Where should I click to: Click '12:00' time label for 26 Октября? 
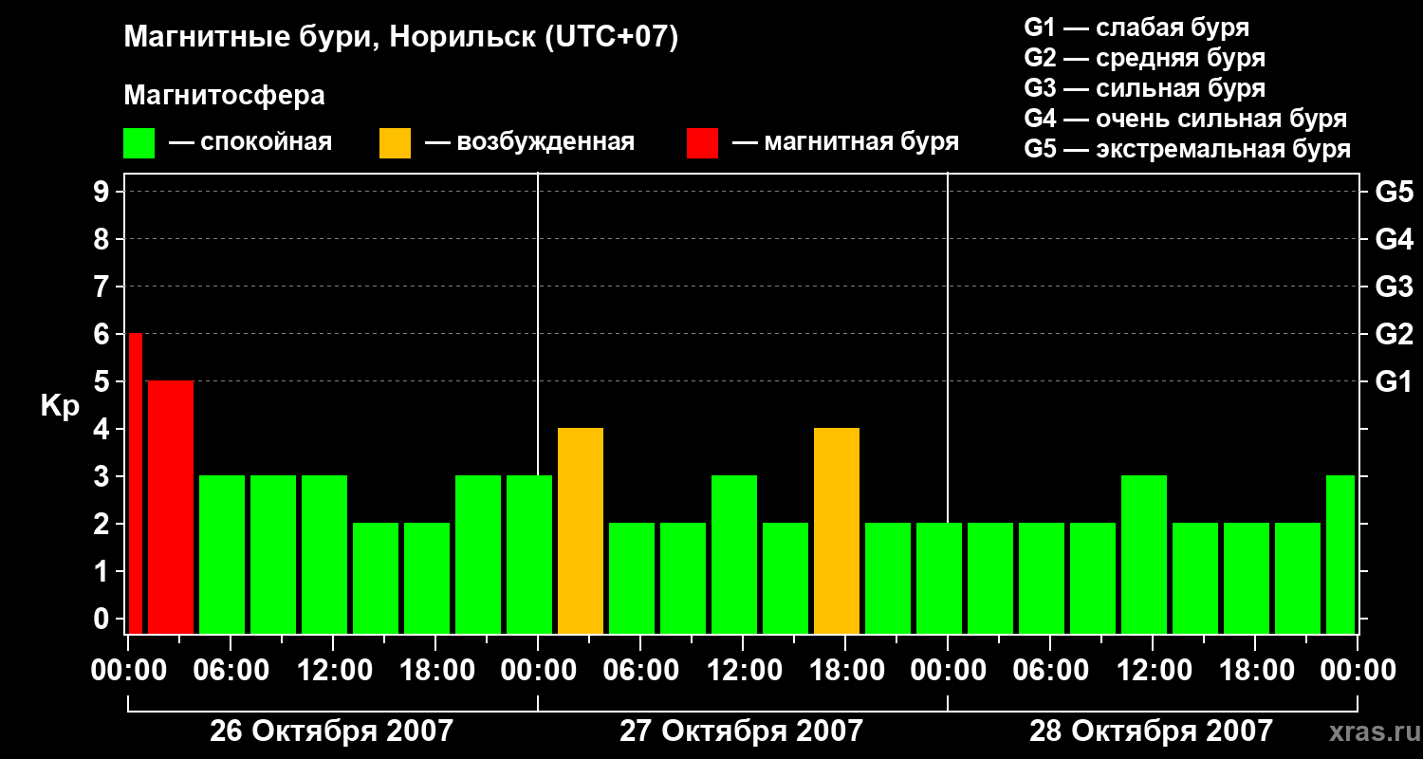333,671
